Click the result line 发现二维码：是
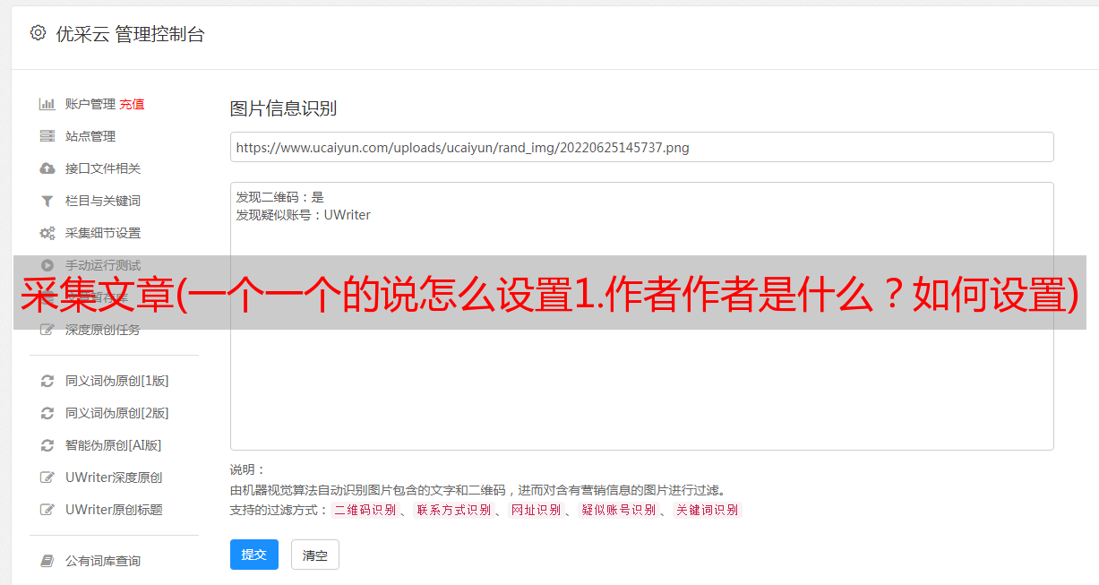Image resolution: width=1099 pixels, height=585 pixels. [280, 197]
